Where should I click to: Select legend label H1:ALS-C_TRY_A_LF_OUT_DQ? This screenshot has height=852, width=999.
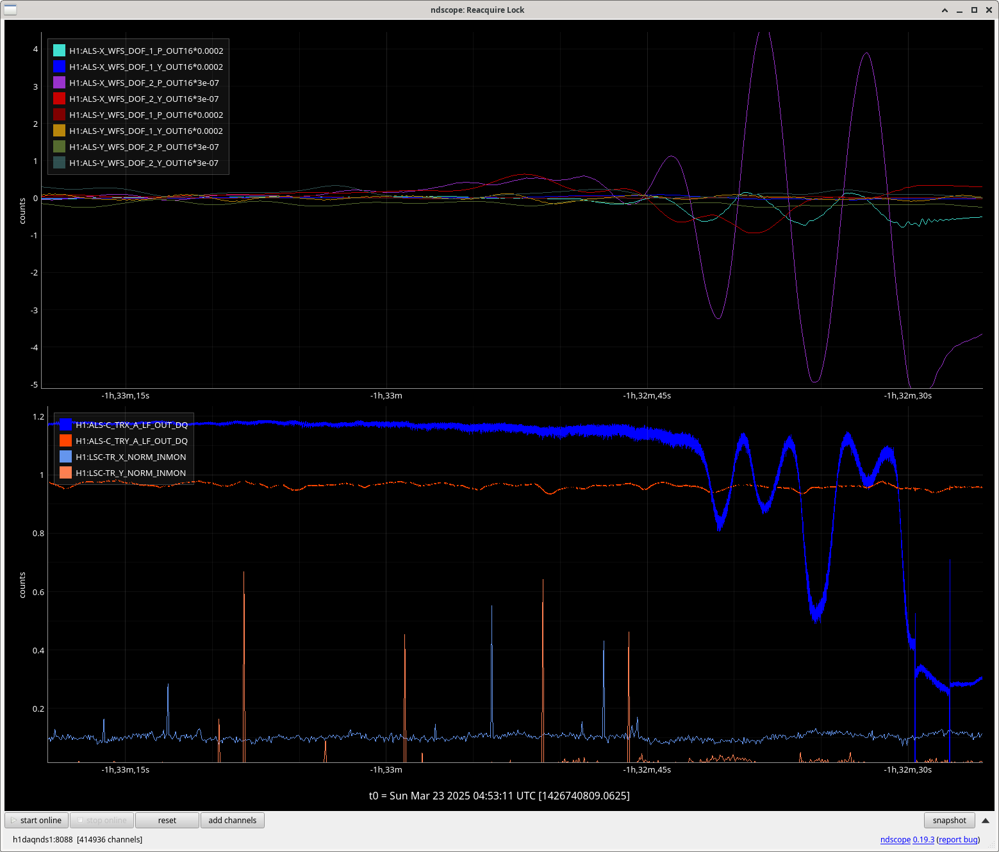(x=132, y=441)
